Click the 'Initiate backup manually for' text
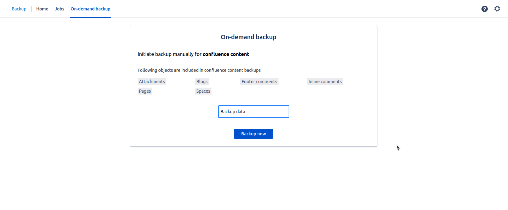The height and width of the screenshot is (210, 508). pos(169,54)
